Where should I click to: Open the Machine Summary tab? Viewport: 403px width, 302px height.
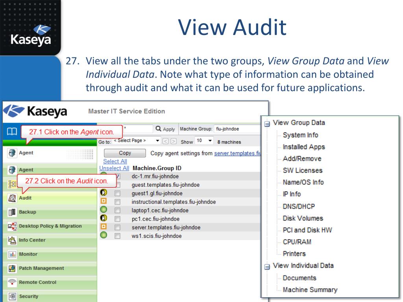coord(310,290)
